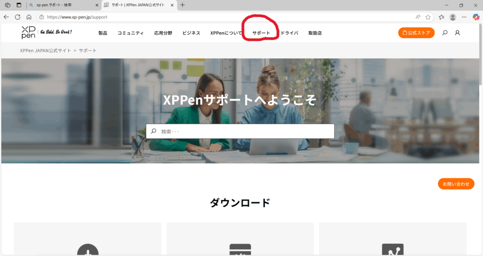The width and height of the screenshot is (483, 256).
Task: Open a new tab with the plus button
Action: pyautogui.click(x=183, y=5)
